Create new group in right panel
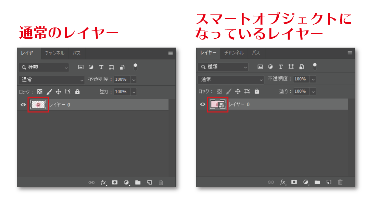The height and width of the screenshot is (203, 367). 317,182
